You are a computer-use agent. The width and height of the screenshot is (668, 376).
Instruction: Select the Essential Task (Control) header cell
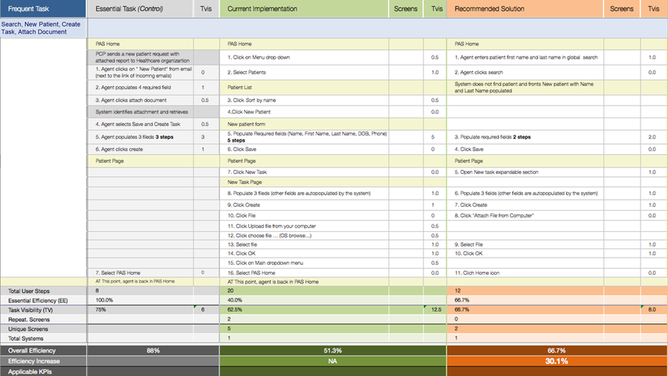point(139,9)
